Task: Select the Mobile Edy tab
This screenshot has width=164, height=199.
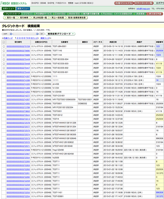Action: coord(73,14)
